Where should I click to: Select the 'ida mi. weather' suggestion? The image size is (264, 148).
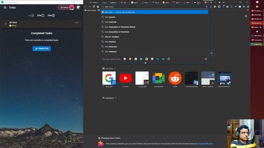click(x=154, y=37)
